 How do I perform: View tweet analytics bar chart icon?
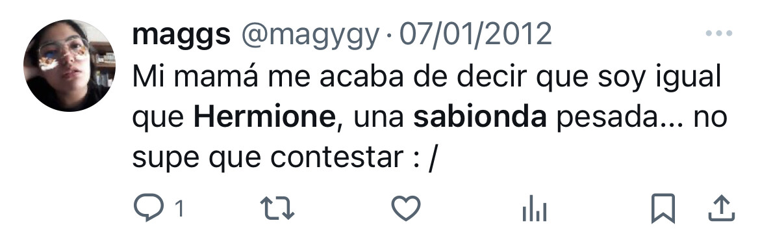click(535, 208)
